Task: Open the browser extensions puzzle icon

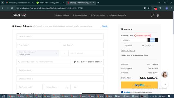Action: (160, 8)
